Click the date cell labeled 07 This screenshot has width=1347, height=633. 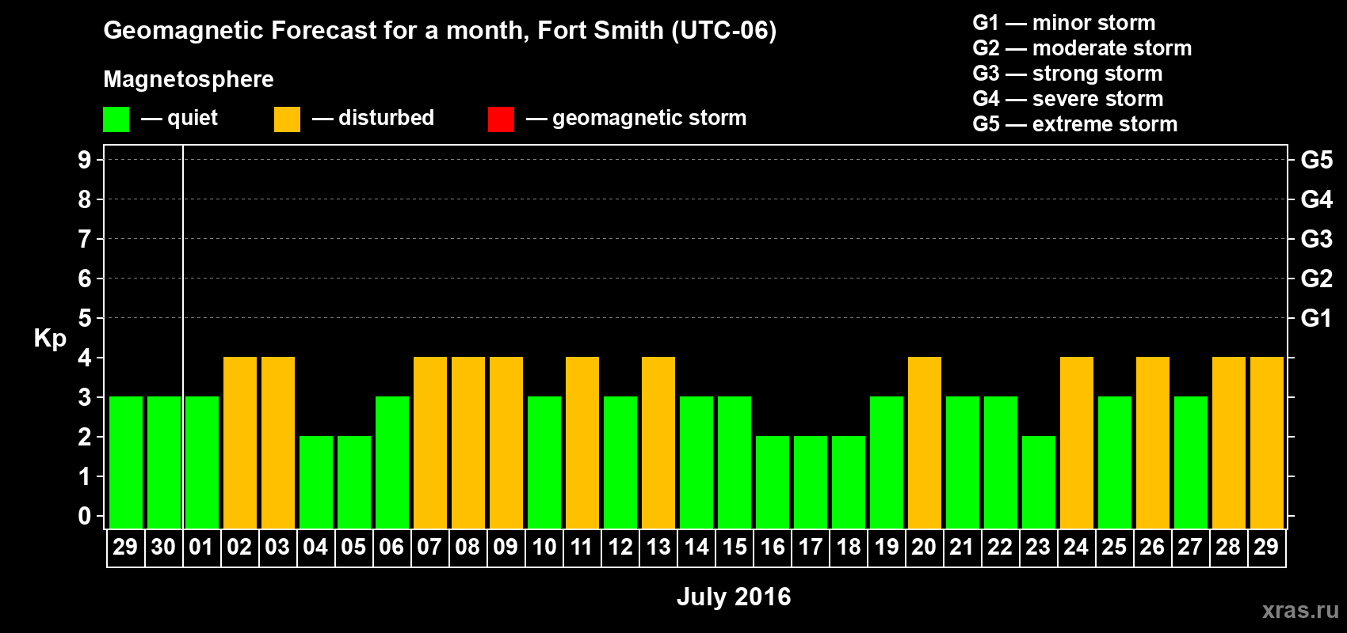[430, 548]
